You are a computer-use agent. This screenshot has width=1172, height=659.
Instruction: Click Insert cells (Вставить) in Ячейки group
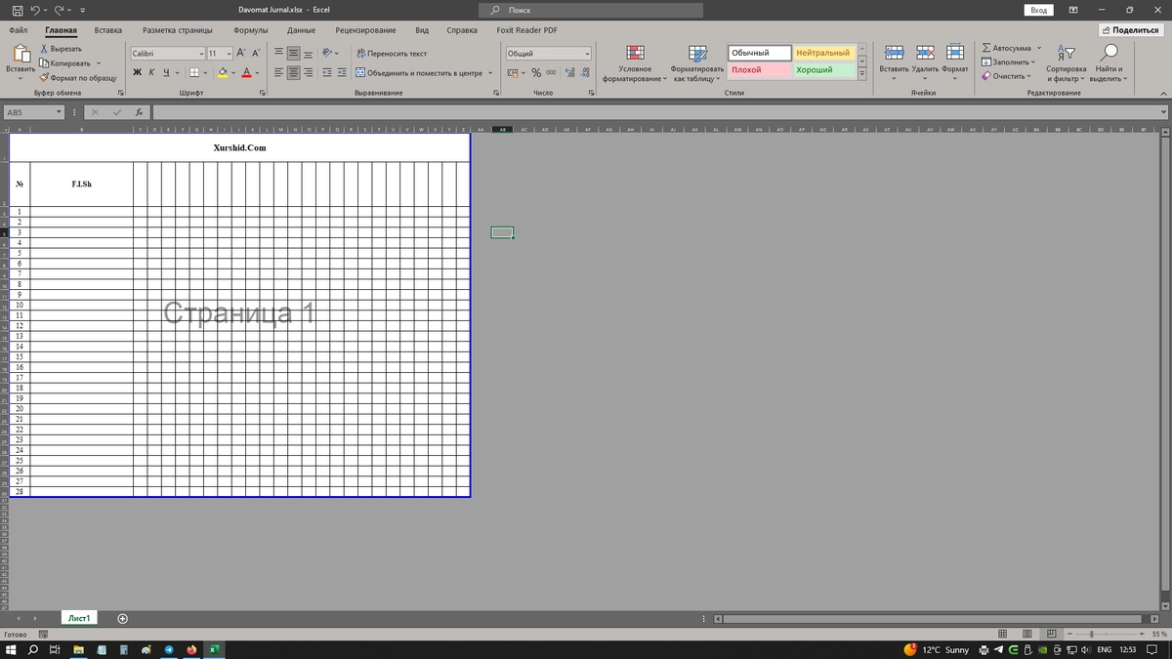[894, 62]
